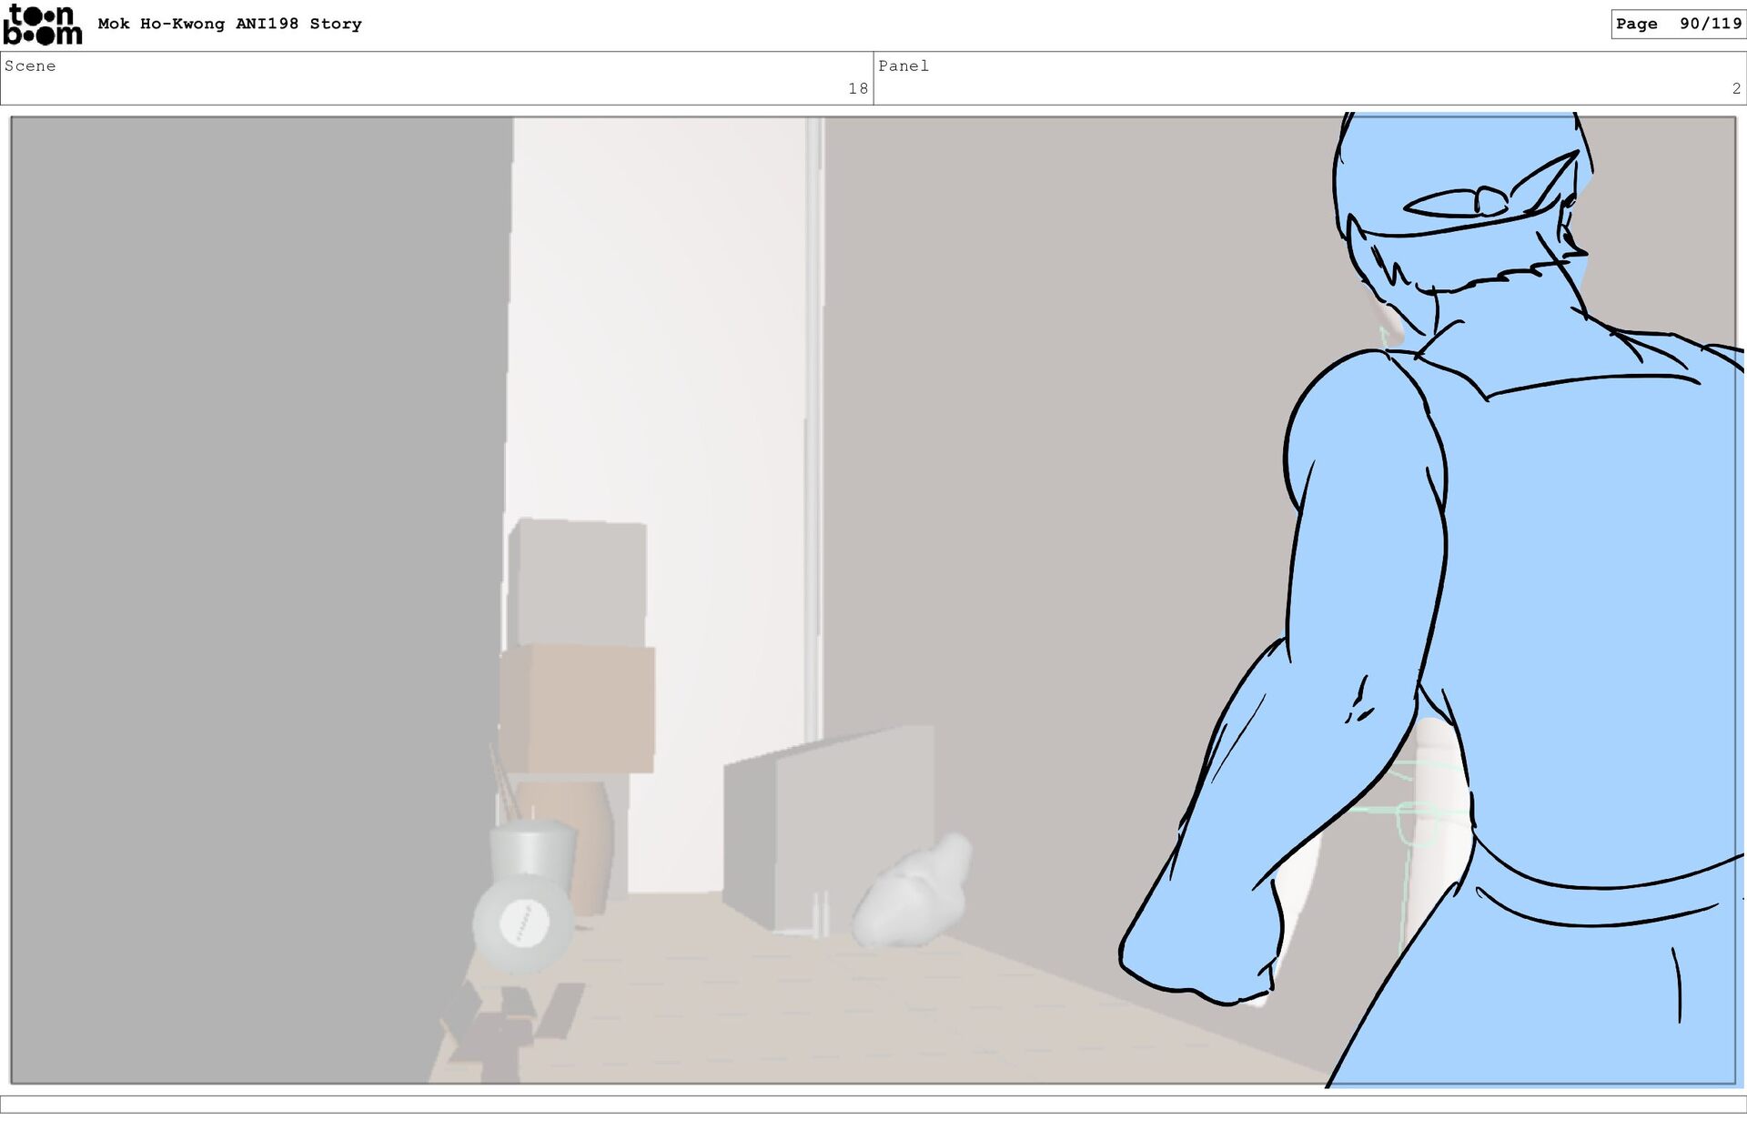Click the Page 90/119 indicator box
Screen dimensions: 1747x1130
pos(1677,24)
